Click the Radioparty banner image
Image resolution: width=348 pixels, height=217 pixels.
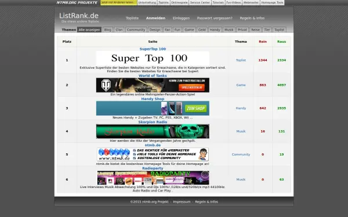click(153, 178)
